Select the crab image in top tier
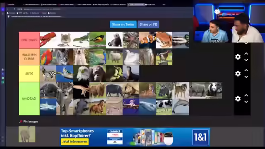 164,40
